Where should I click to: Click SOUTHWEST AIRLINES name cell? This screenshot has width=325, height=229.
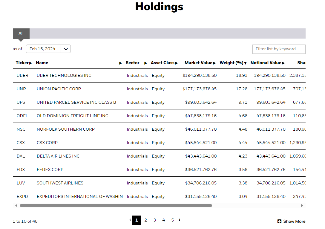click(60, 183)
